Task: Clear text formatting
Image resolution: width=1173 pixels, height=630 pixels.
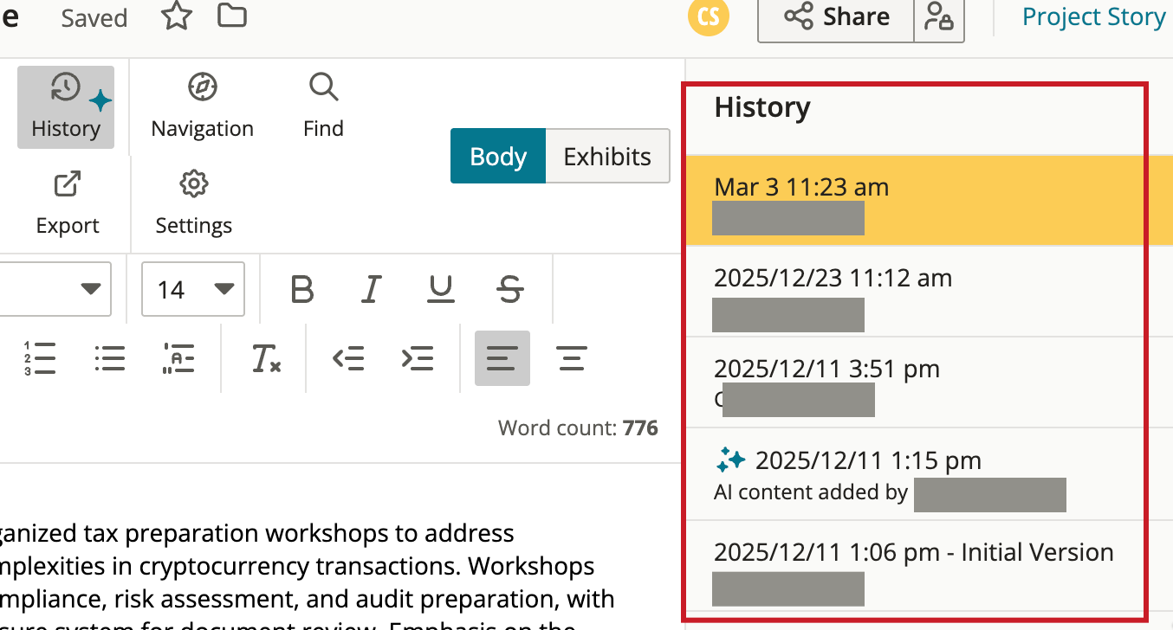Action: (266, 358)
